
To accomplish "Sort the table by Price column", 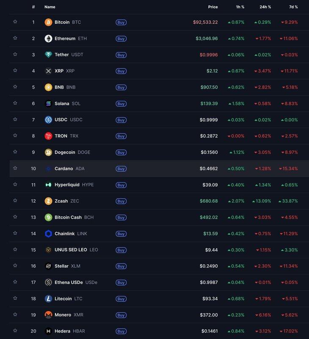I will 213,7.
